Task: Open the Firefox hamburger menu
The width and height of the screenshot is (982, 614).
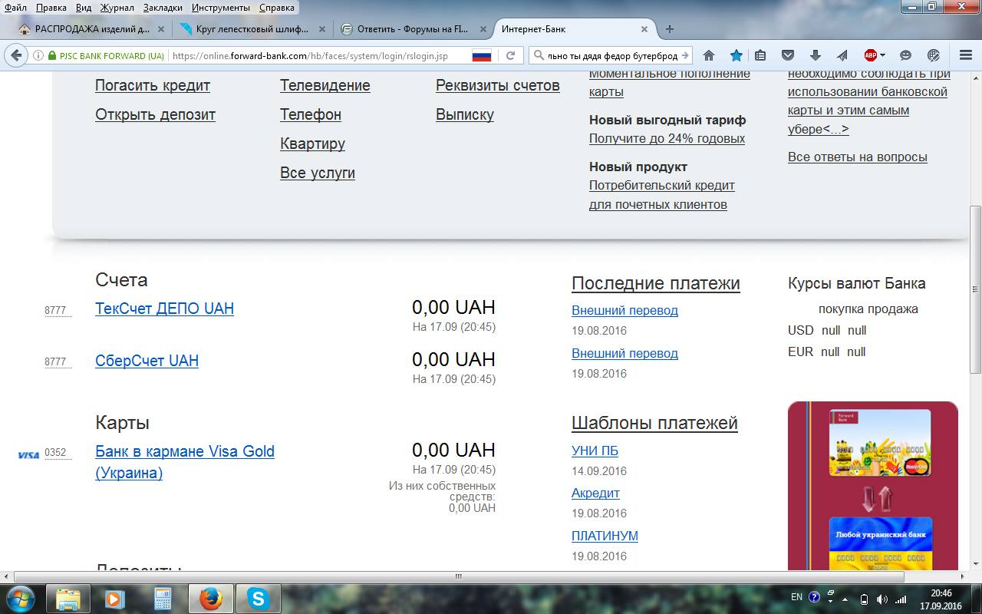Action: point(966,55)
